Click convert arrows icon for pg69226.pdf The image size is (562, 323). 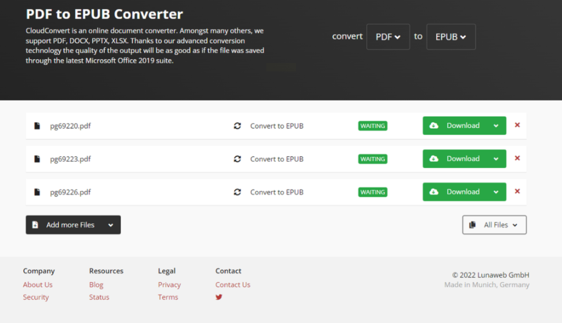(237, 192)
